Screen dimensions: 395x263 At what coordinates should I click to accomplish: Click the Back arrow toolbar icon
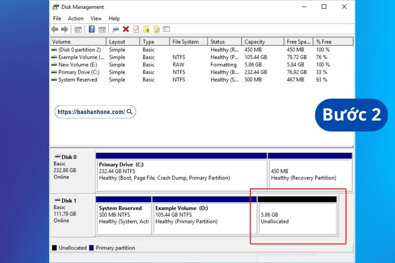click(54, 29)
